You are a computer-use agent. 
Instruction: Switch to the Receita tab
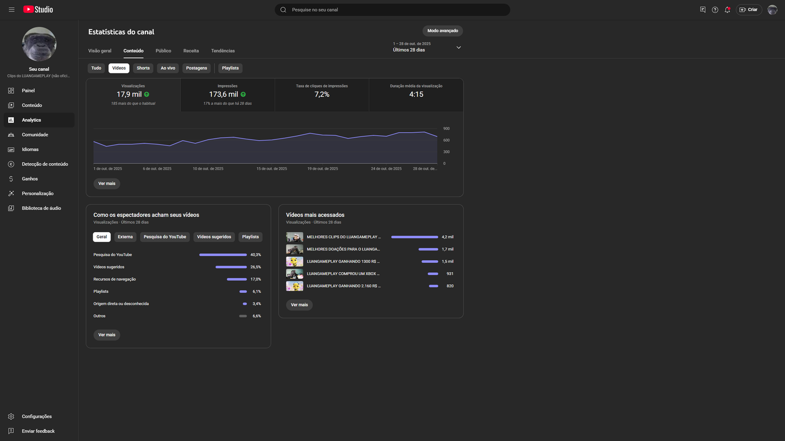pyautogui.click(x=191, y=51)
